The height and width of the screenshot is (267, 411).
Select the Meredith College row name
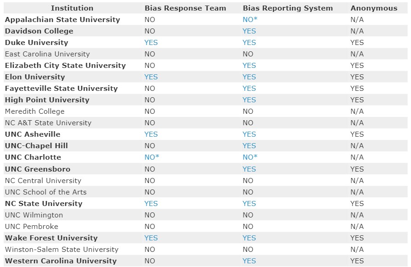click(34, 111)
